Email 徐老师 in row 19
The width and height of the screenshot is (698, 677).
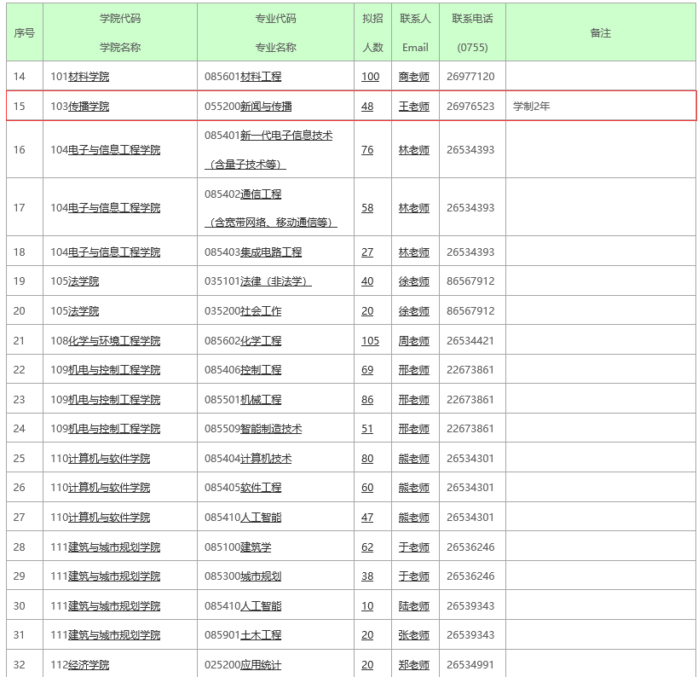pos(414,281)
